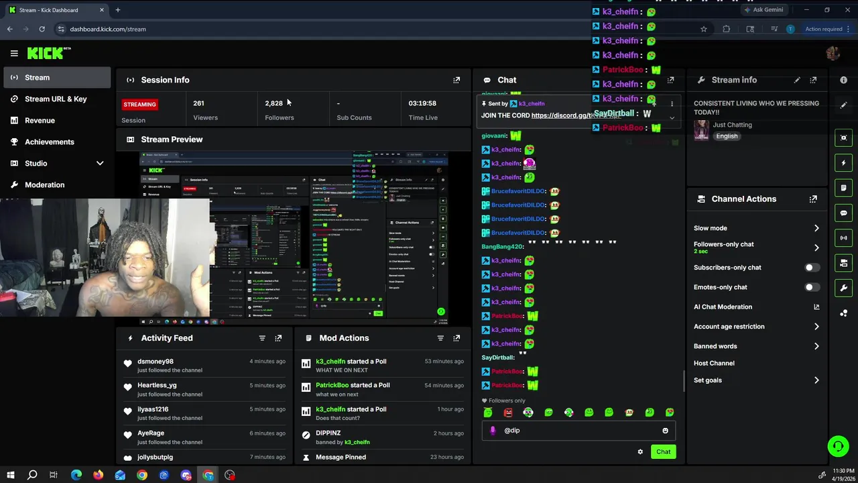Pop out the Activity Feed panel
This screenshot has height=483, width=858.
[278, 338]
